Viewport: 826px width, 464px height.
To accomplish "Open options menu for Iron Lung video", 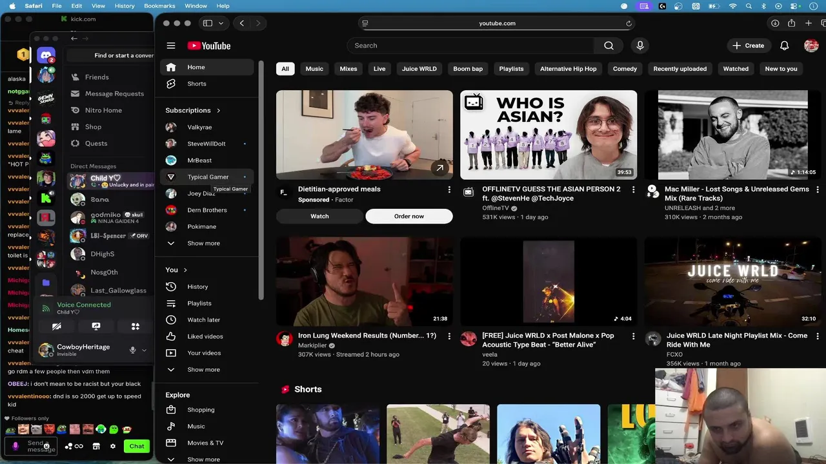I will pos(449,336).
